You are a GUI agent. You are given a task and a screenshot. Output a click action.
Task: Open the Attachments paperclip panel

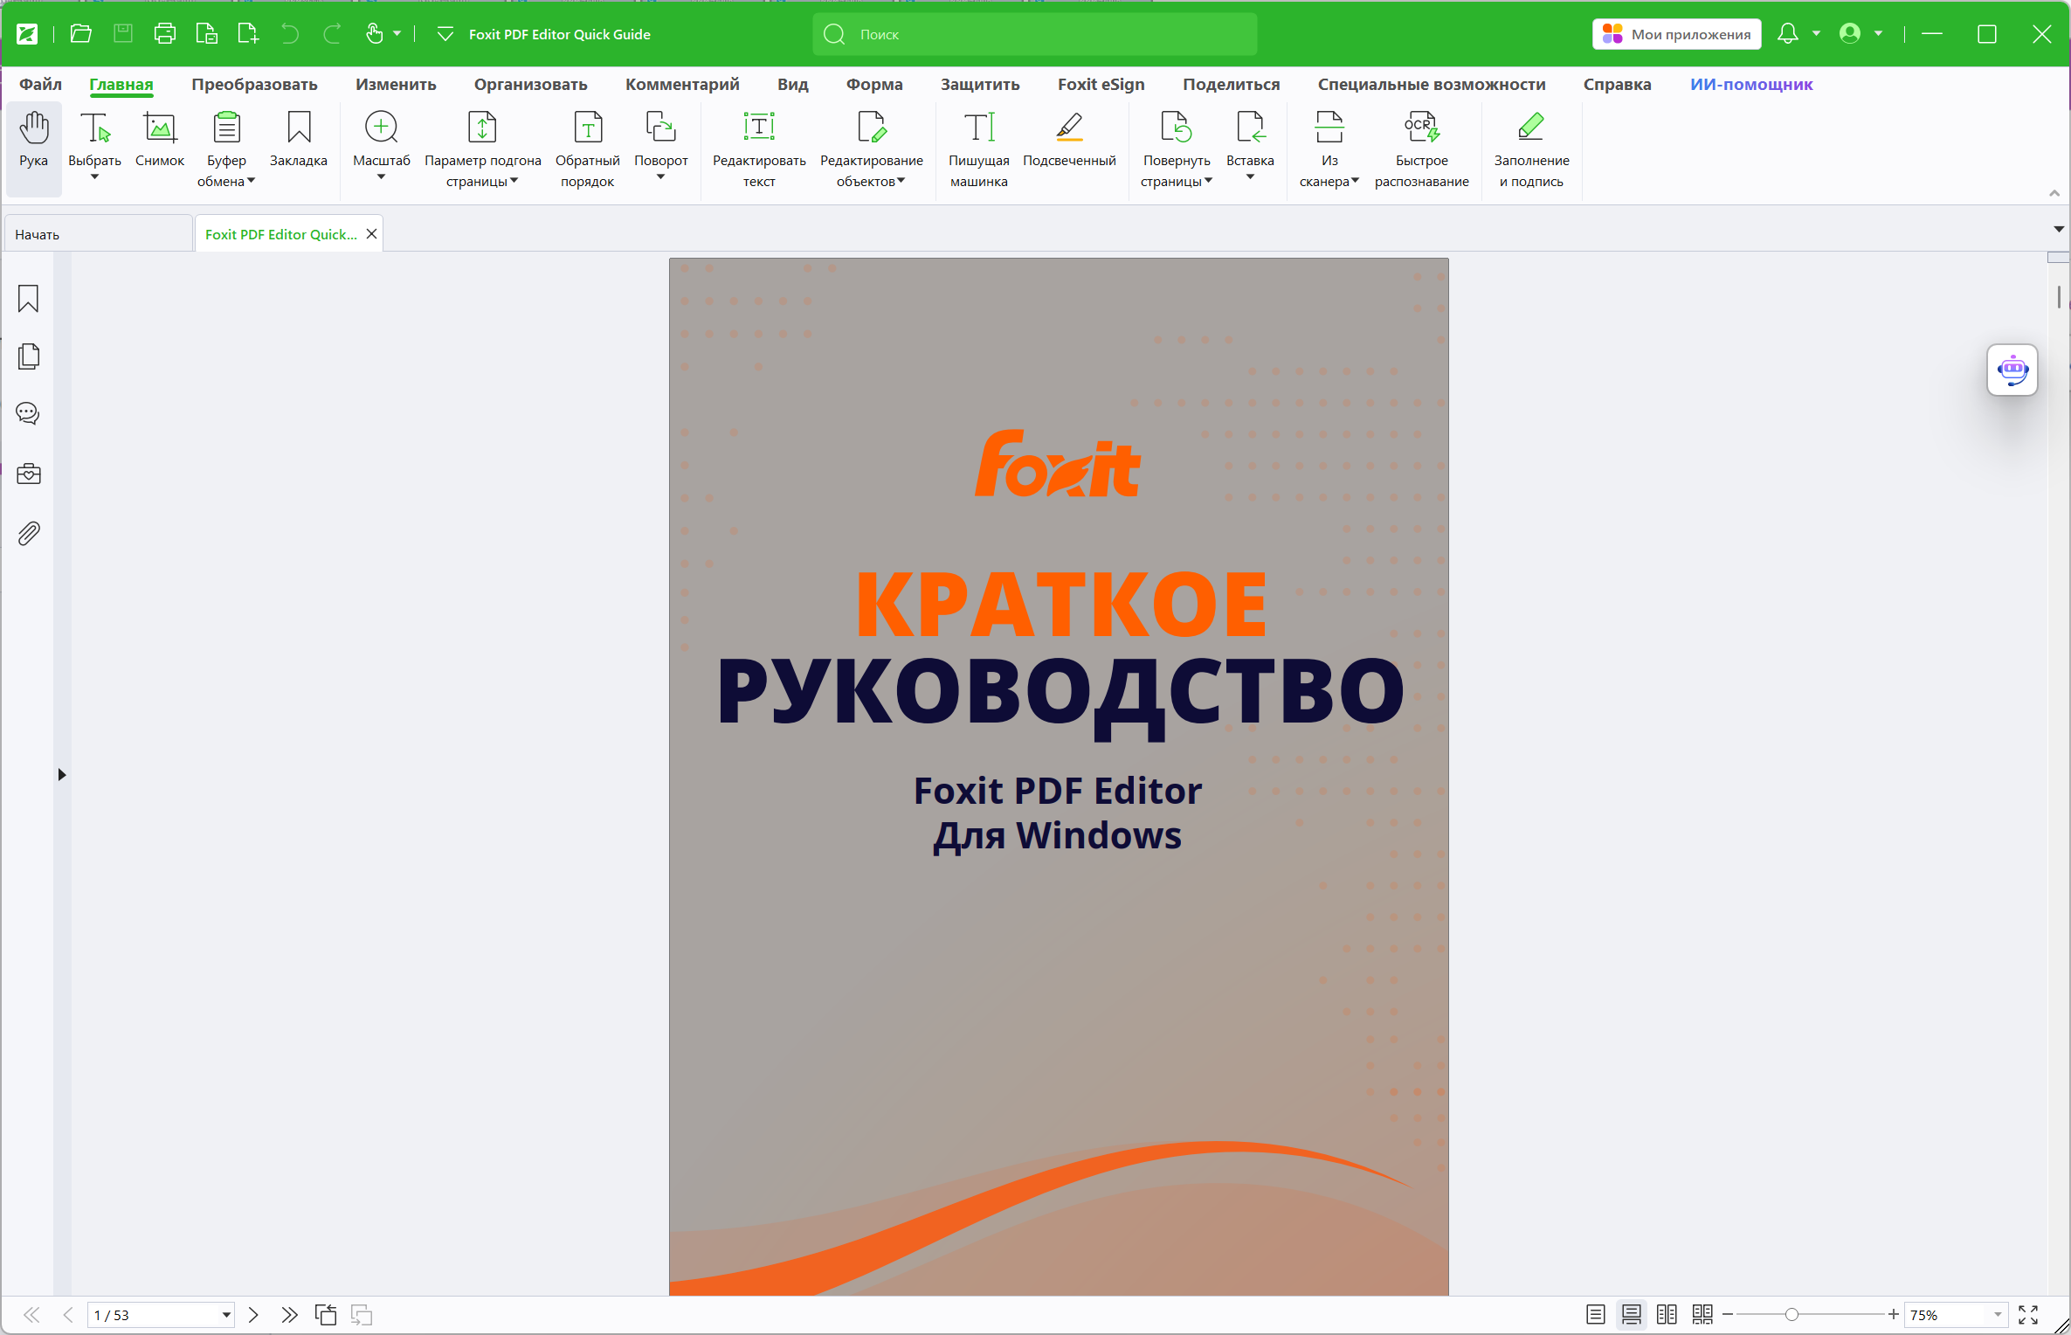(x=28, y=533)
